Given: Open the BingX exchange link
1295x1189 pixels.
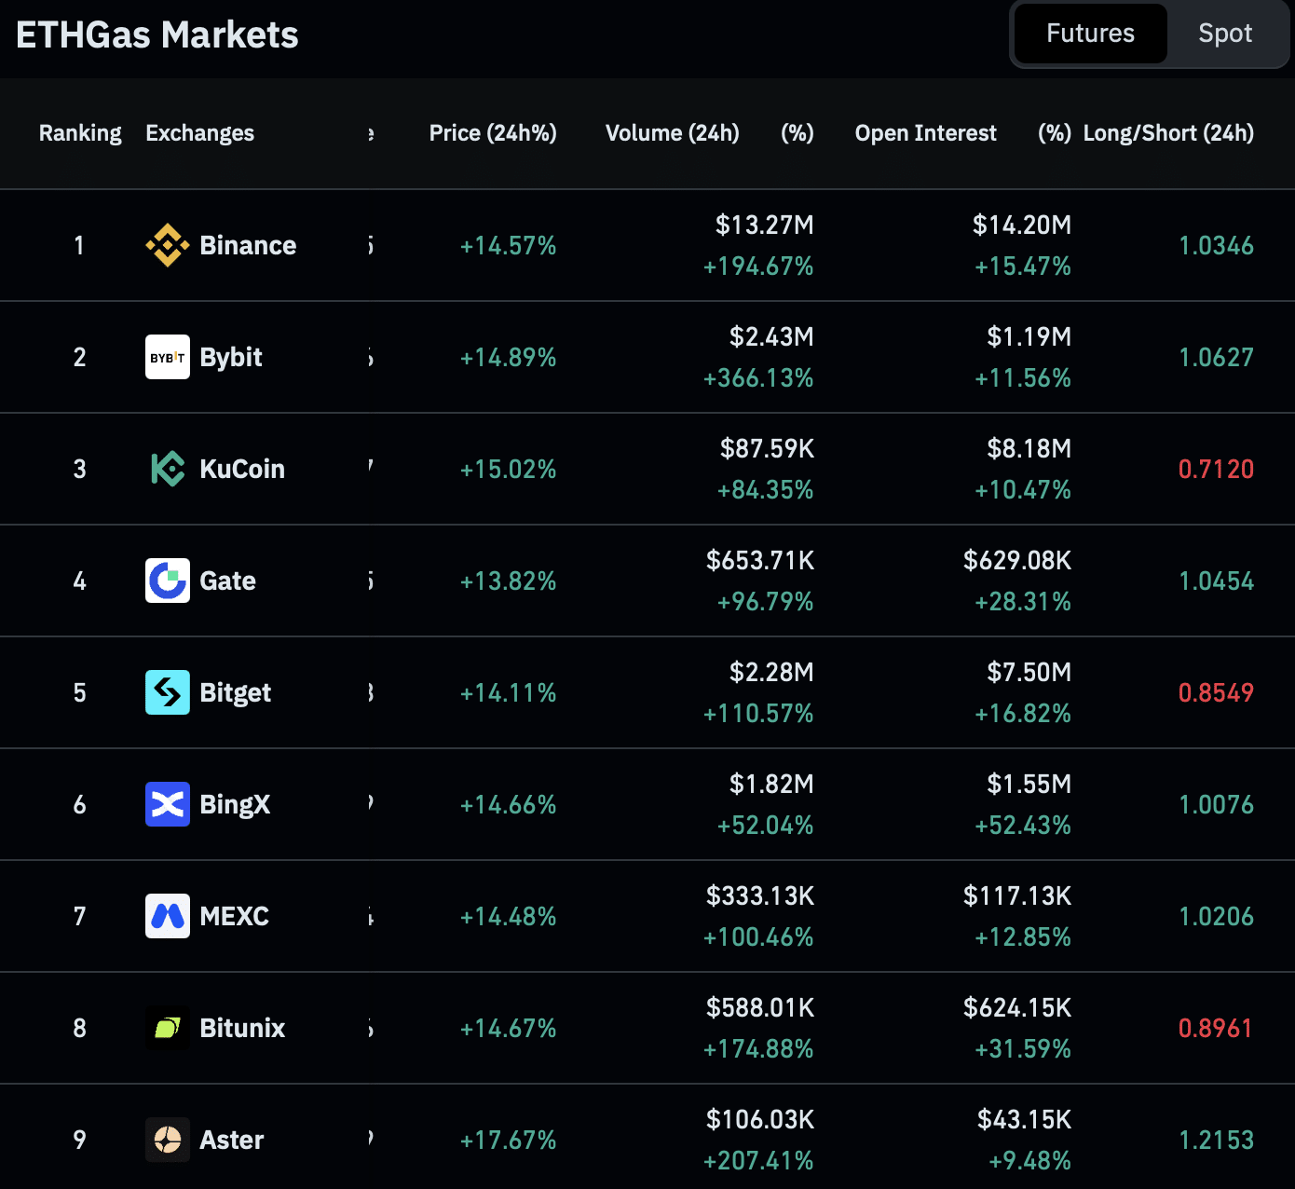Looking at the screenshot, I should coord(235,804).
